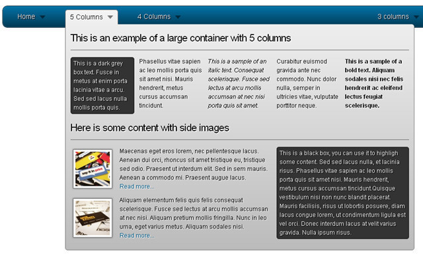Open the 4 Columns menu

pyautogui.click(x=154, y=17)
